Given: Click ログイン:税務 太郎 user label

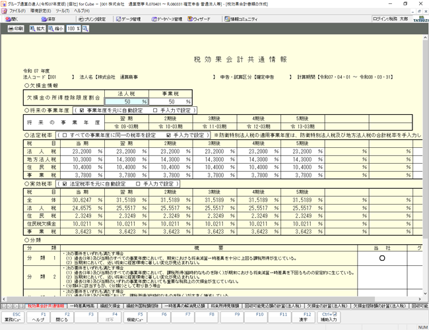Looking at the screenshot, I should click(x=391, y=19).
